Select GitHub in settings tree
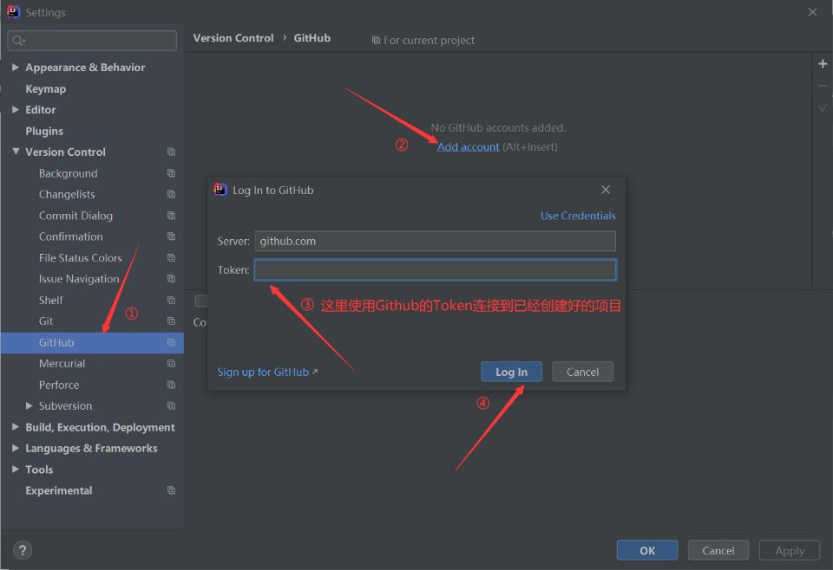The image size is (833, 570). pos(93,342)
